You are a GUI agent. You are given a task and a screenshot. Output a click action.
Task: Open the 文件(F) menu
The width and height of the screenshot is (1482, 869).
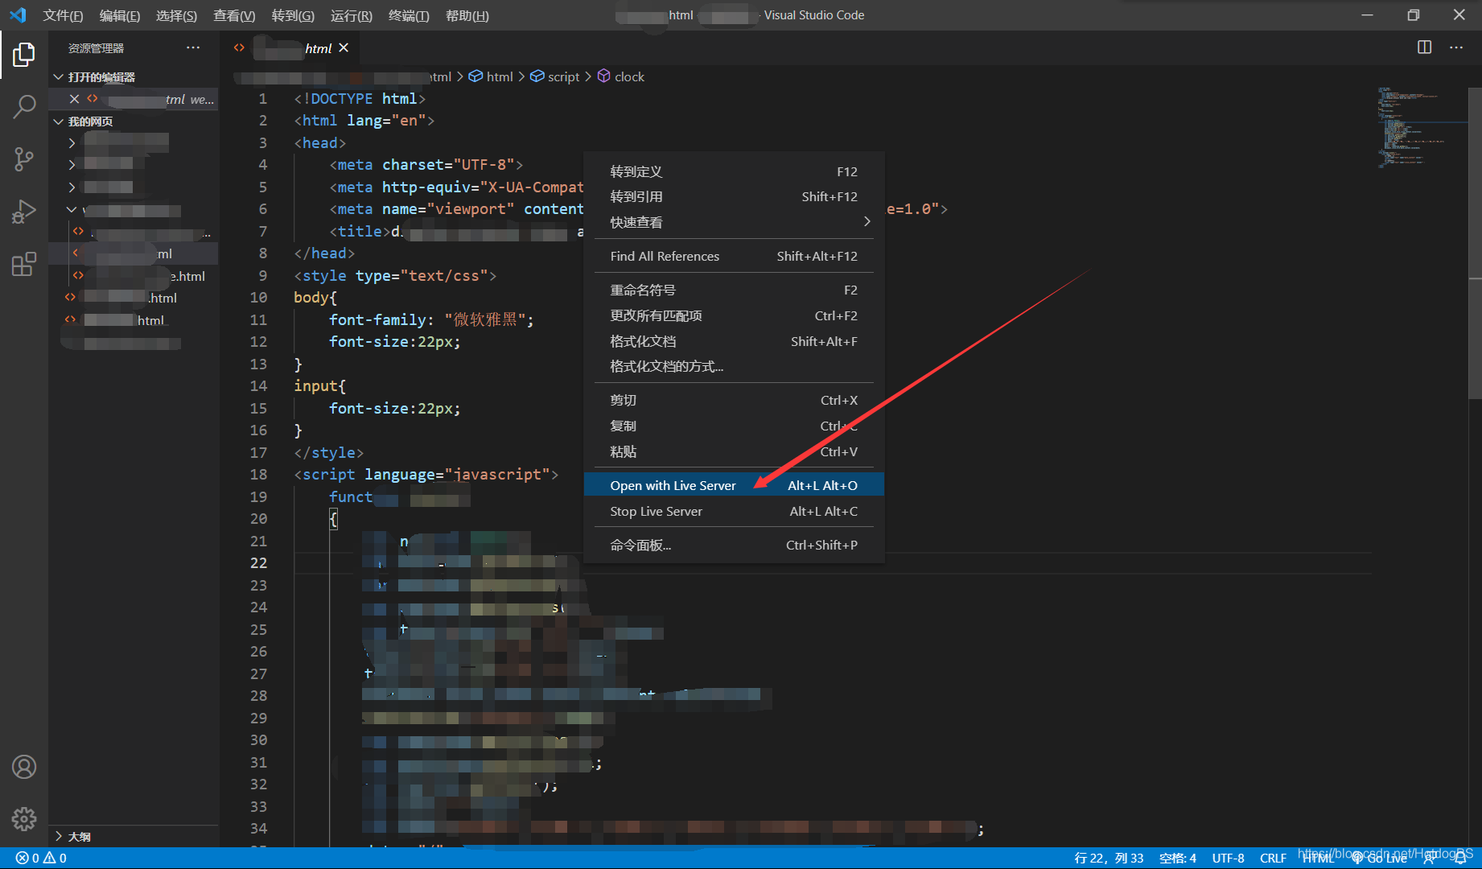coord(63,15)
